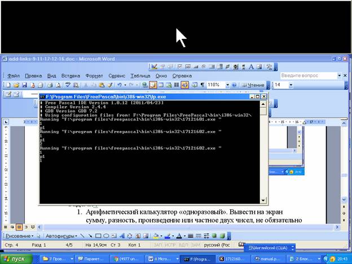Viewport: 352px width, 264px height.
Task: Apply shadow style in Drawing toolbar
Action: pyautogui.click(x=214, y=236)
